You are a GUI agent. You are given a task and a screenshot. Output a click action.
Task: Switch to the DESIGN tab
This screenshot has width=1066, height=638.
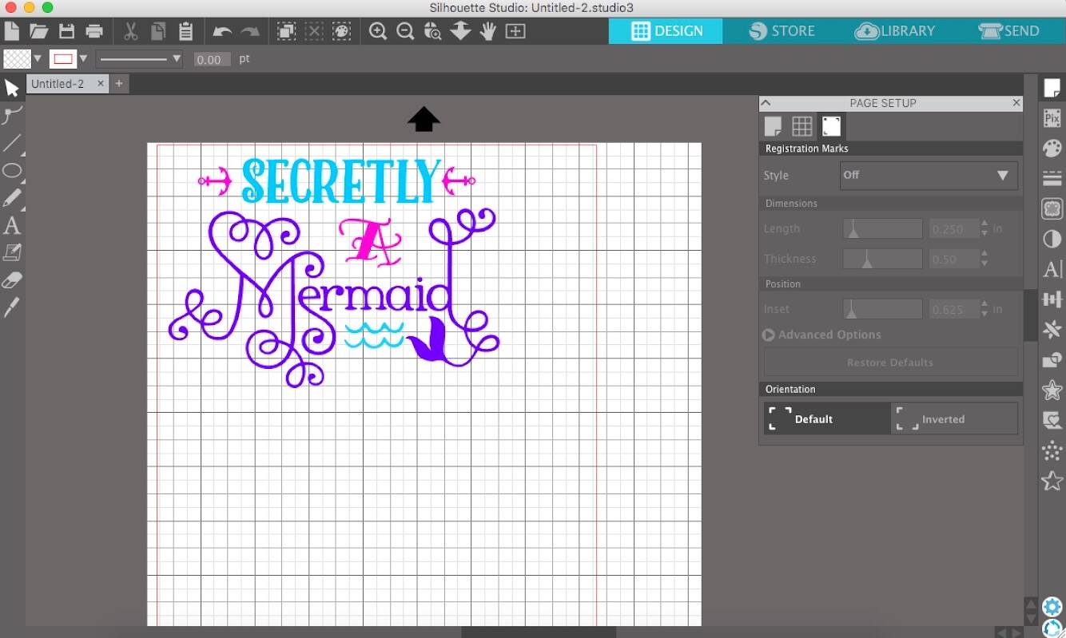point(666,31)
